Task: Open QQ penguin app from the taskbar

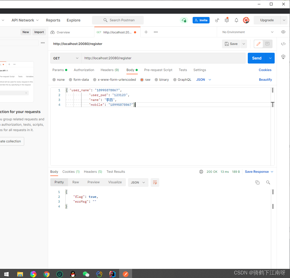Action: point(73,274)
